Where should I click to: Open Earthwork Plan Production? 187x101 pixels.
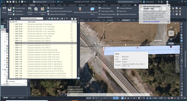point(126,14)
